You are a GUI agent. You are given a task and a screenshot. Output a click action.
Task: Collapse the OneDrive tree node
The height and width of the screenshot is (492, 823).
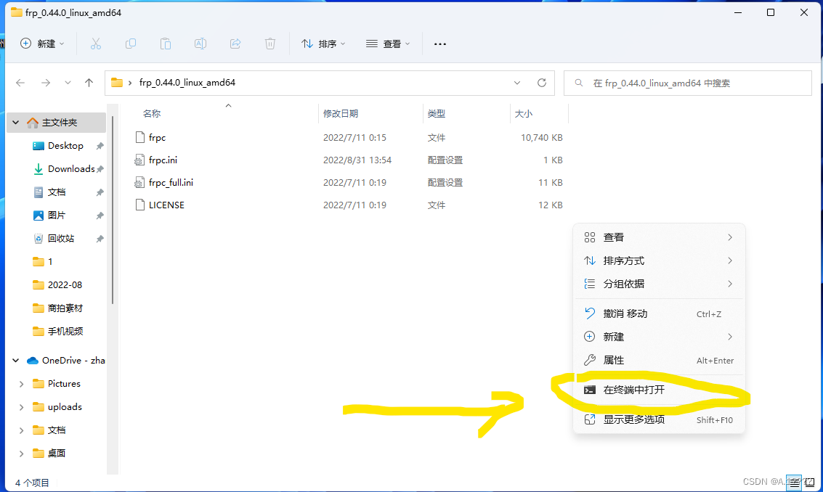click(16, 361)
